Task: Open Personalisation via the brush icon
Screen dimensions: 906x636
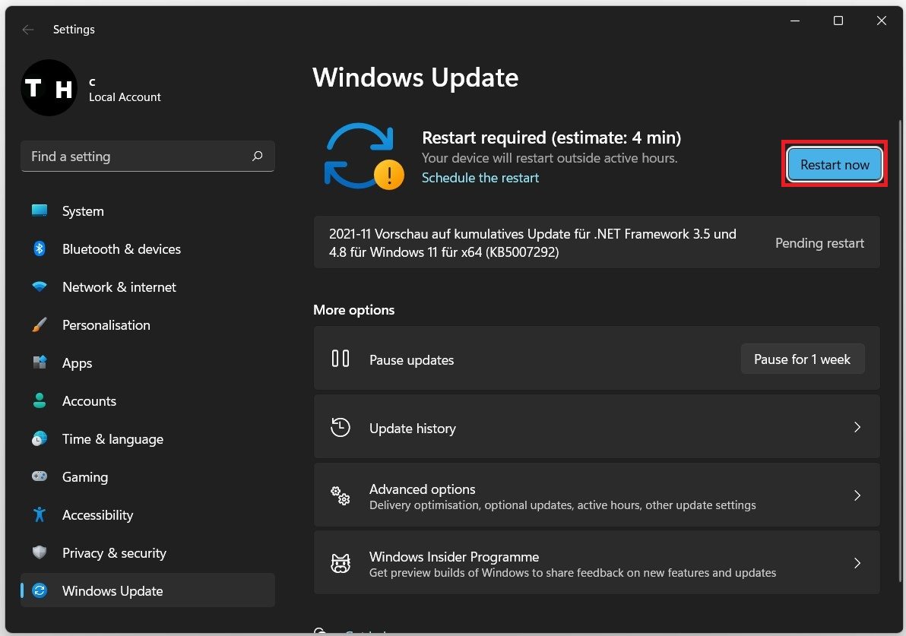Action: point(40,324)
